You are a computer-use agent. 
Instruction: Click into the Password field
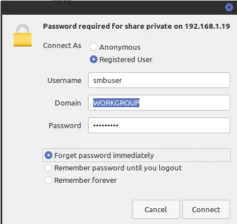(x=159, y=125)
